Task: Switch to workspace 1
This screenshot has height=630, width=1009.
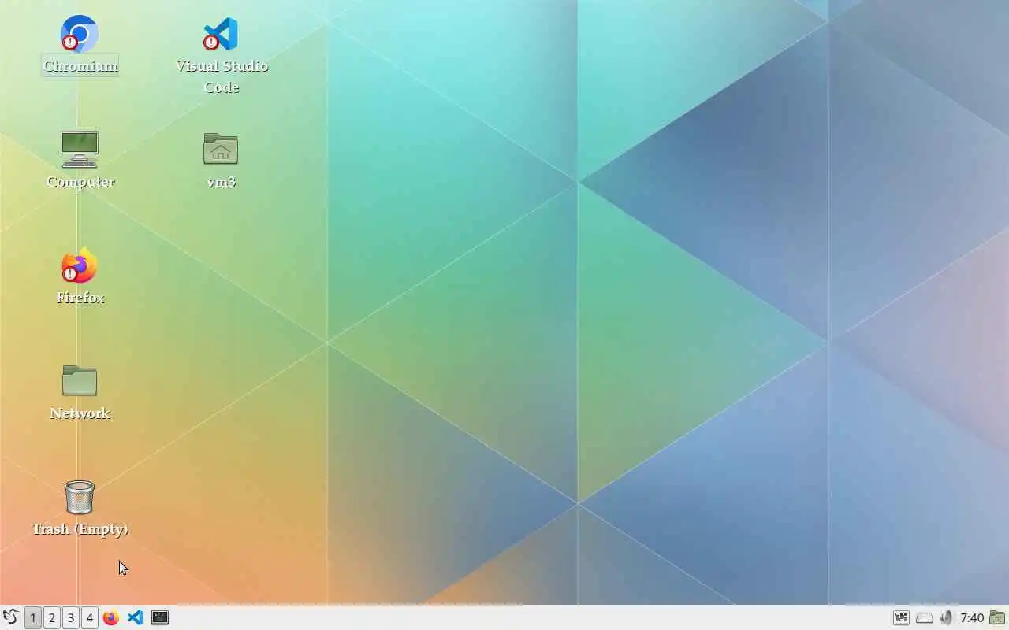Action: [33, 617]
